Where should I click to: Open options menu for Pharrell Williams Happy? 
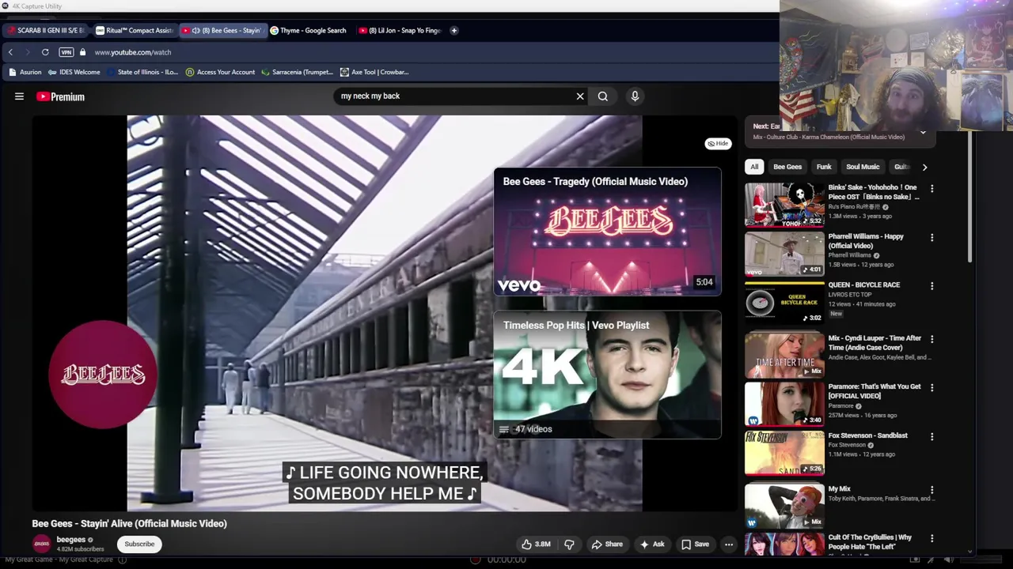[x=931, y=238]
